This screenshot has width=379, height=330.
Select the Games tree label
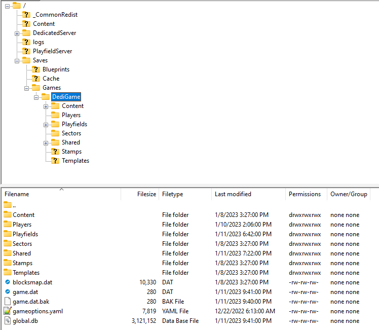point(52,88)
